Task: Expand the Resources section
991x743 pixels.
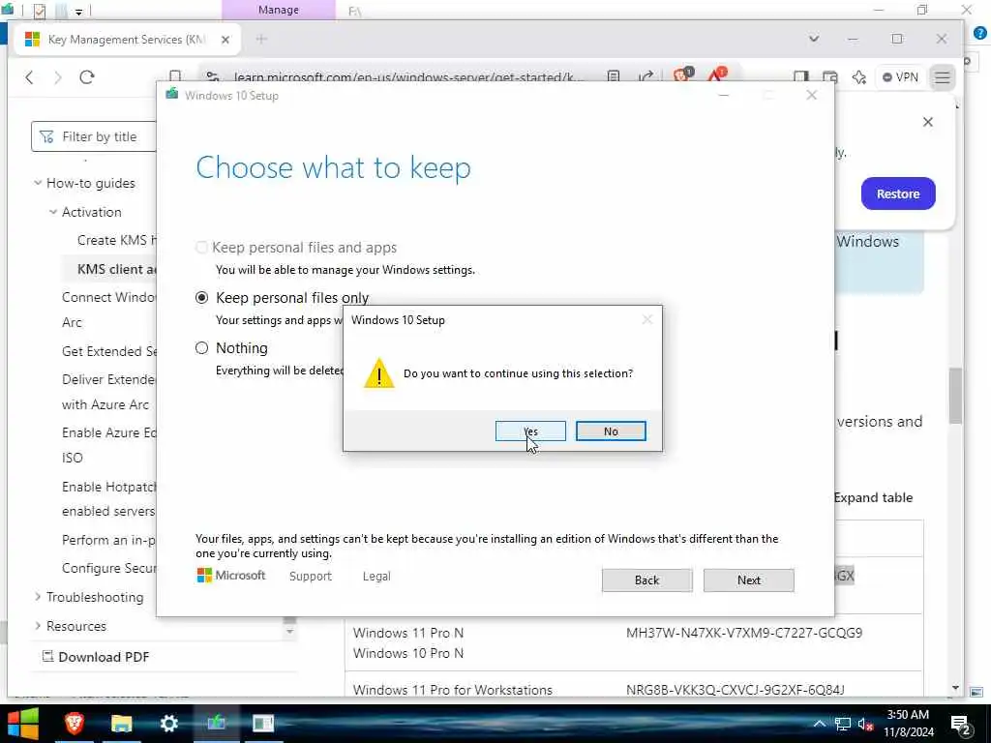Action: (38, 626)
